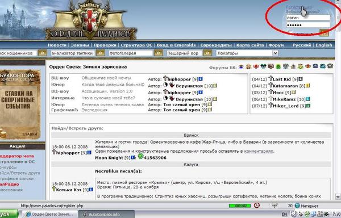Open article Легенда очень темного клана
This screenshot has width=341, height=218.
pos(113,104)
